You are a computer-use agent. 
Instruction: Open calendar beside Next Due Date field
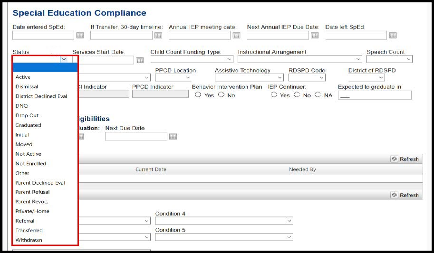point(173,137)
